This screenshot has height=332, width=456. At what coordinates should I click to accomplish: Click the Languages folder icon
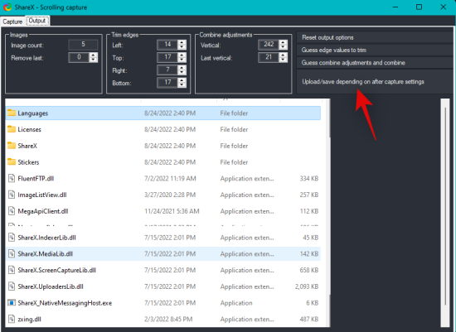pyautogui.click(x=12, y=113)
